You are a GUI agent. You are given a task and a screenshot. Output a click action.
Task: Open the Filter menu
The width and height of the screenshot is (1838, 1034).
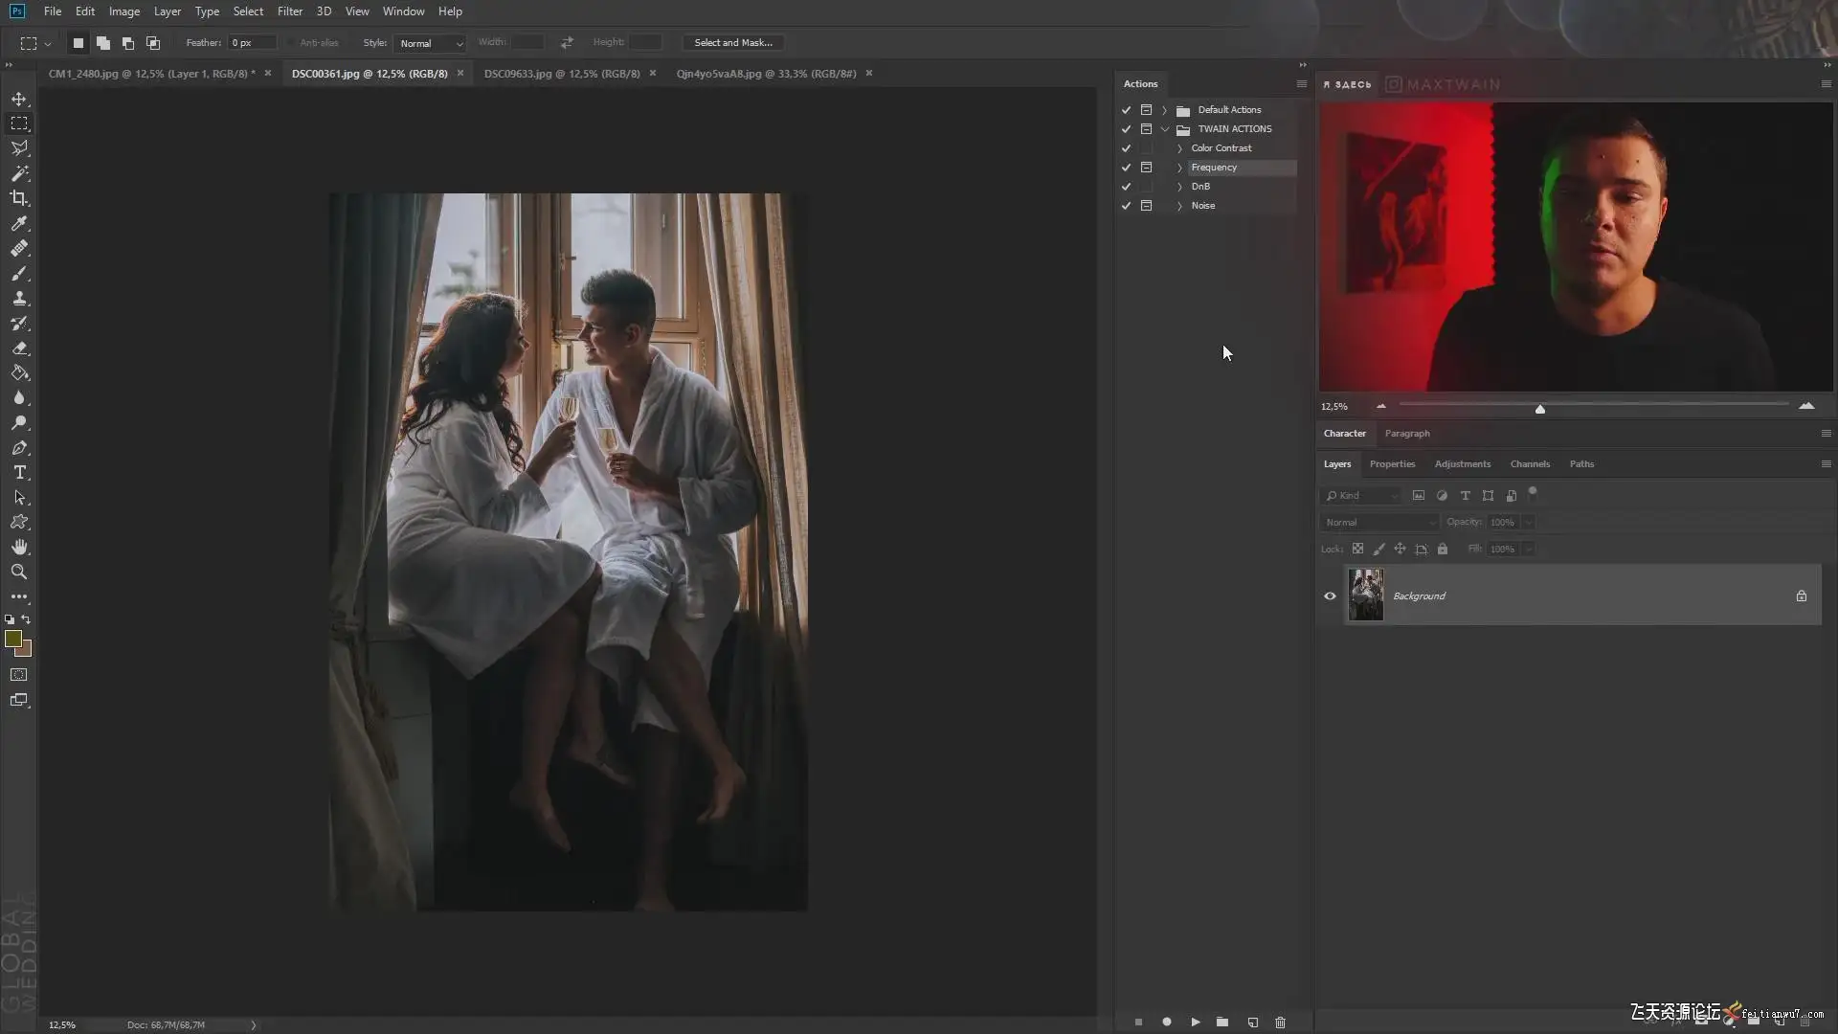[289, 11]
